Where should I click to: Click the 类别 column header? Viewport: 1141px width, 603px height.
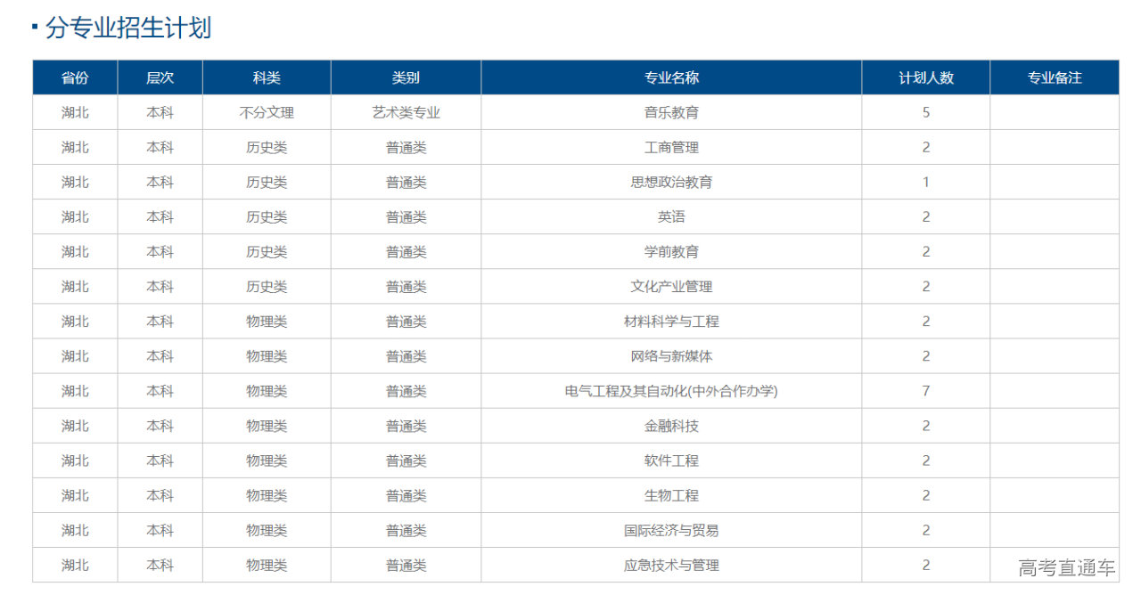[x=406, y=77]
